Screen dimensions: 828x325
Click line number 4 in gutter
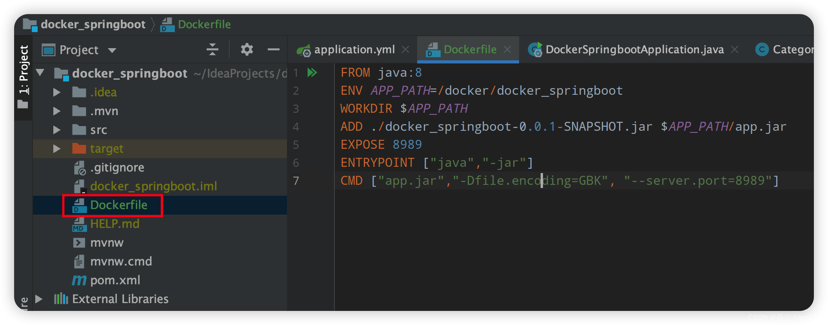(x=296, y=127)
